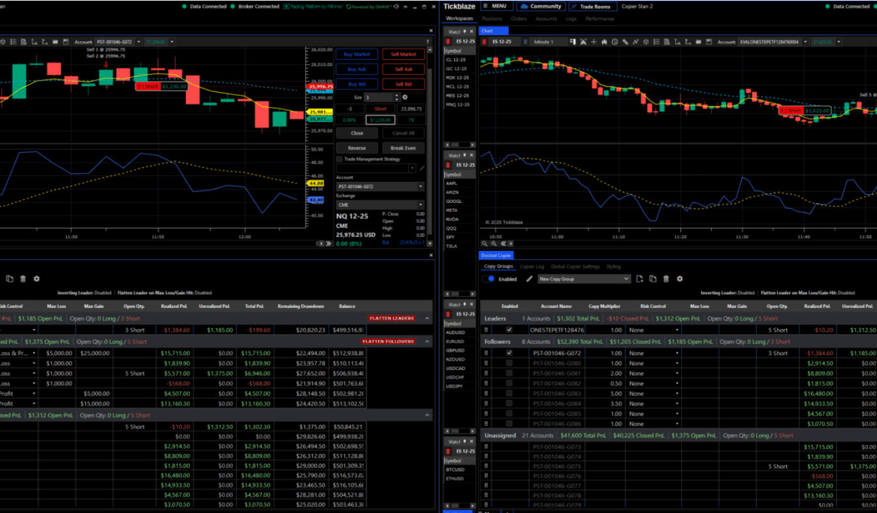Click the gear icon next to Size field
The image size is (877, 513).
pos(405,97)
